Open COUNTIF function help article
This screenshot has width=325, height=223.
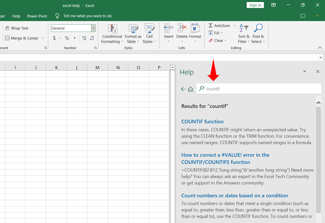tap(203, 122)
